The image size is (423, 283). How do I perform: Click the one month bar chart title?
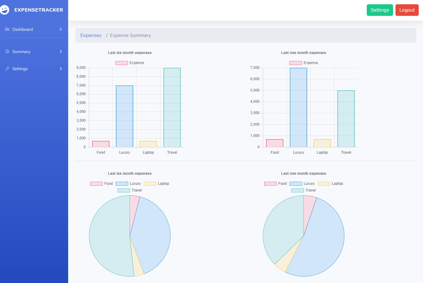(x=303, y=53)
